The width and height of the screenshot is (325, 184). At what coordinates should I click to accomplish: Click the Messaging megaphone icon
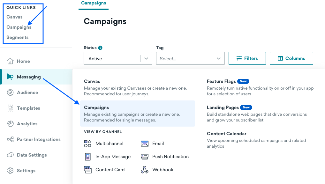click(x=10, y=77)
